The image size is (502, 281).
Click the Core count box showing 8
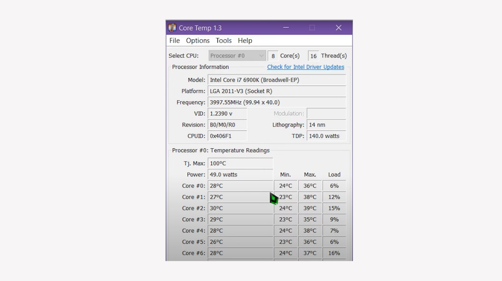pyautogui.click(x=273, y=56)
